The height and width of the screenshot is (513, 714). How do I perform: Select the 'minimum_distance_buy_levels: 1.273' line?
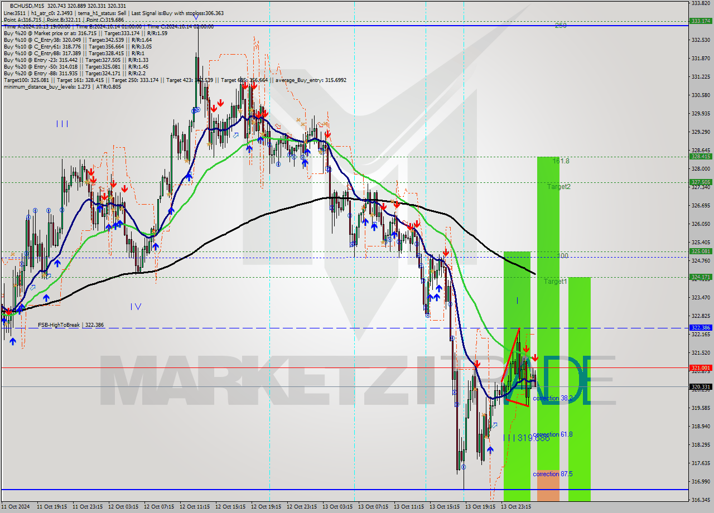(x=62, y=86)
